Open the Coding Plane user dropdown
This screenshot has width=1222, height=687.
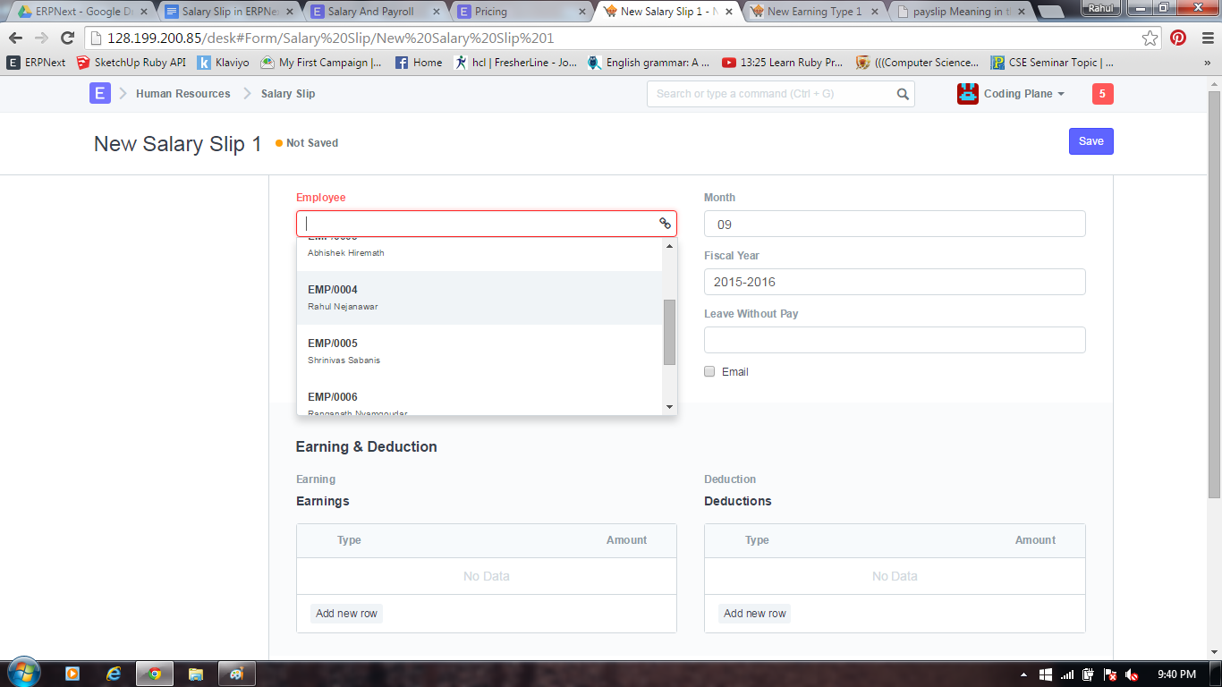tap(1023, 94)
